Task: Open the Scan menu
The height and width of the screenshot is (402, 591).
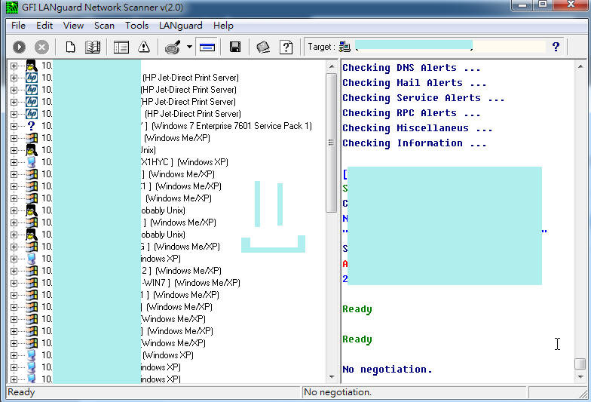Action: pos(104,26)
